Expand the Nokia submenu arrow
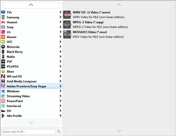The height and width of the screenshot is (136, 176). 60,56
